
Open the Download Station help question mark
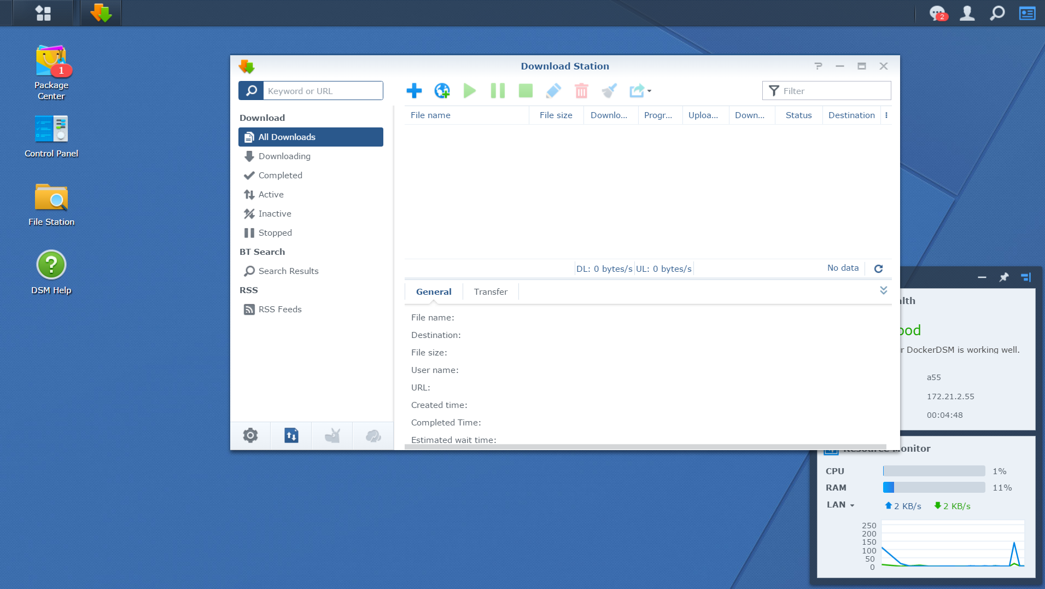(818, 66)
